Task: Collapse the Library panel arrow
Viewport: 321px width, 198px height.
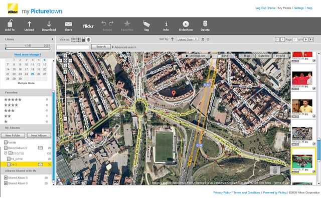Action: (x=52, y=39)
